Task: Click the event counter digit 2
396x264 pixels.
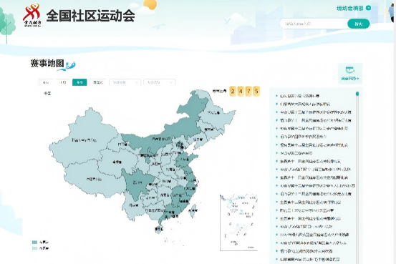Action: point(233,92)
